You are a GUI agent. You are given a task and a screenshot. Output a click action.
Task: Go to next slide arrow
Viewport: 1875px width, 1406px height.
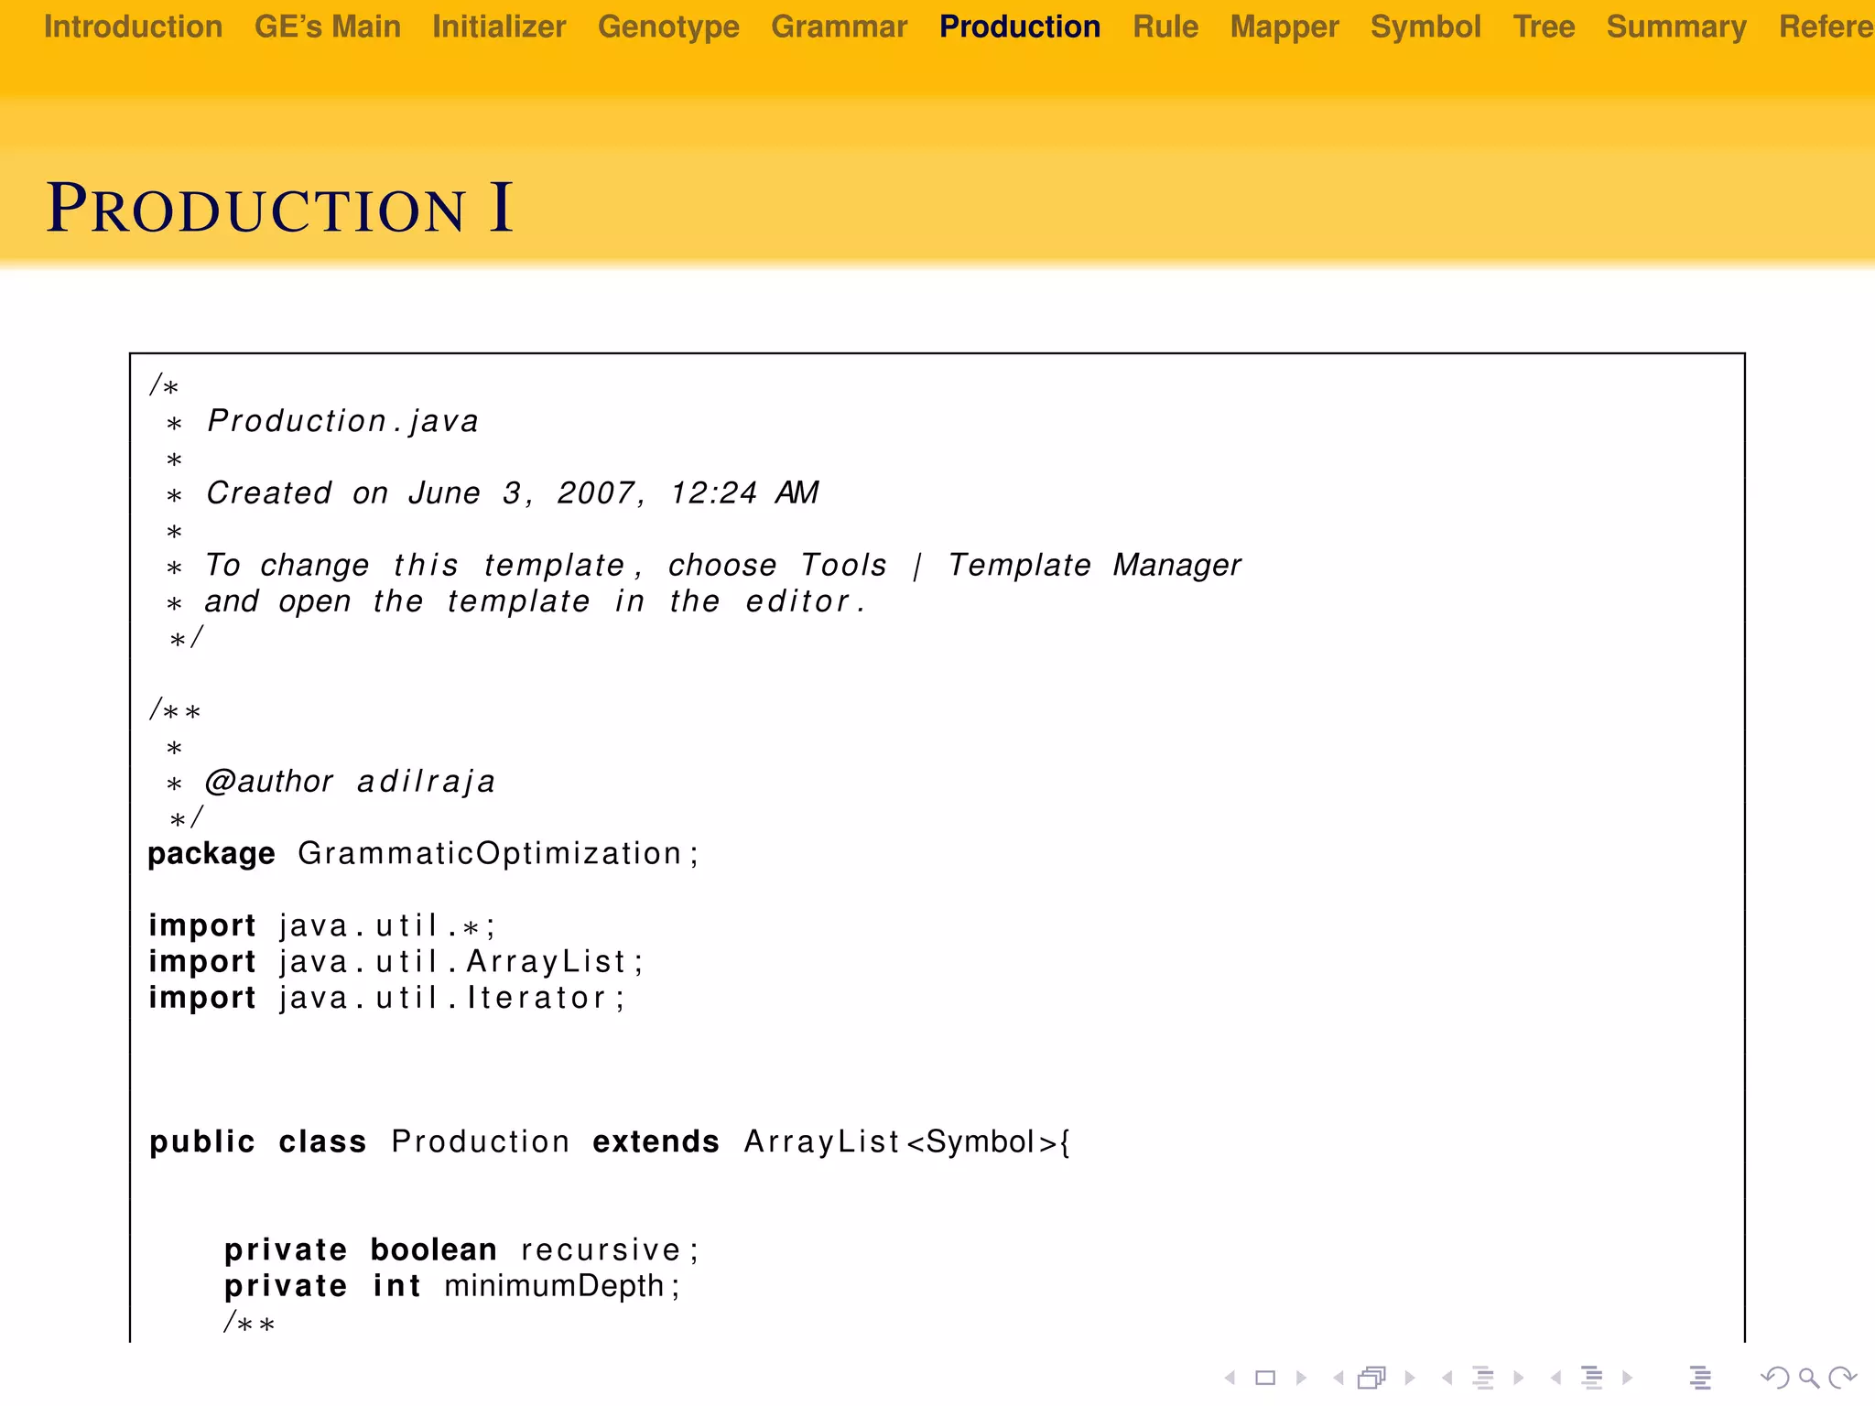[1301, 1378]
